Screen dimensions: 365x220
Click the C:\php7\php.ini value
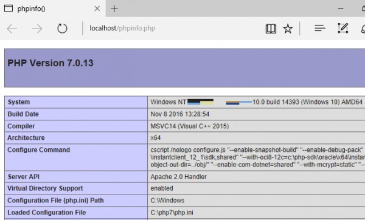point(172,212)
